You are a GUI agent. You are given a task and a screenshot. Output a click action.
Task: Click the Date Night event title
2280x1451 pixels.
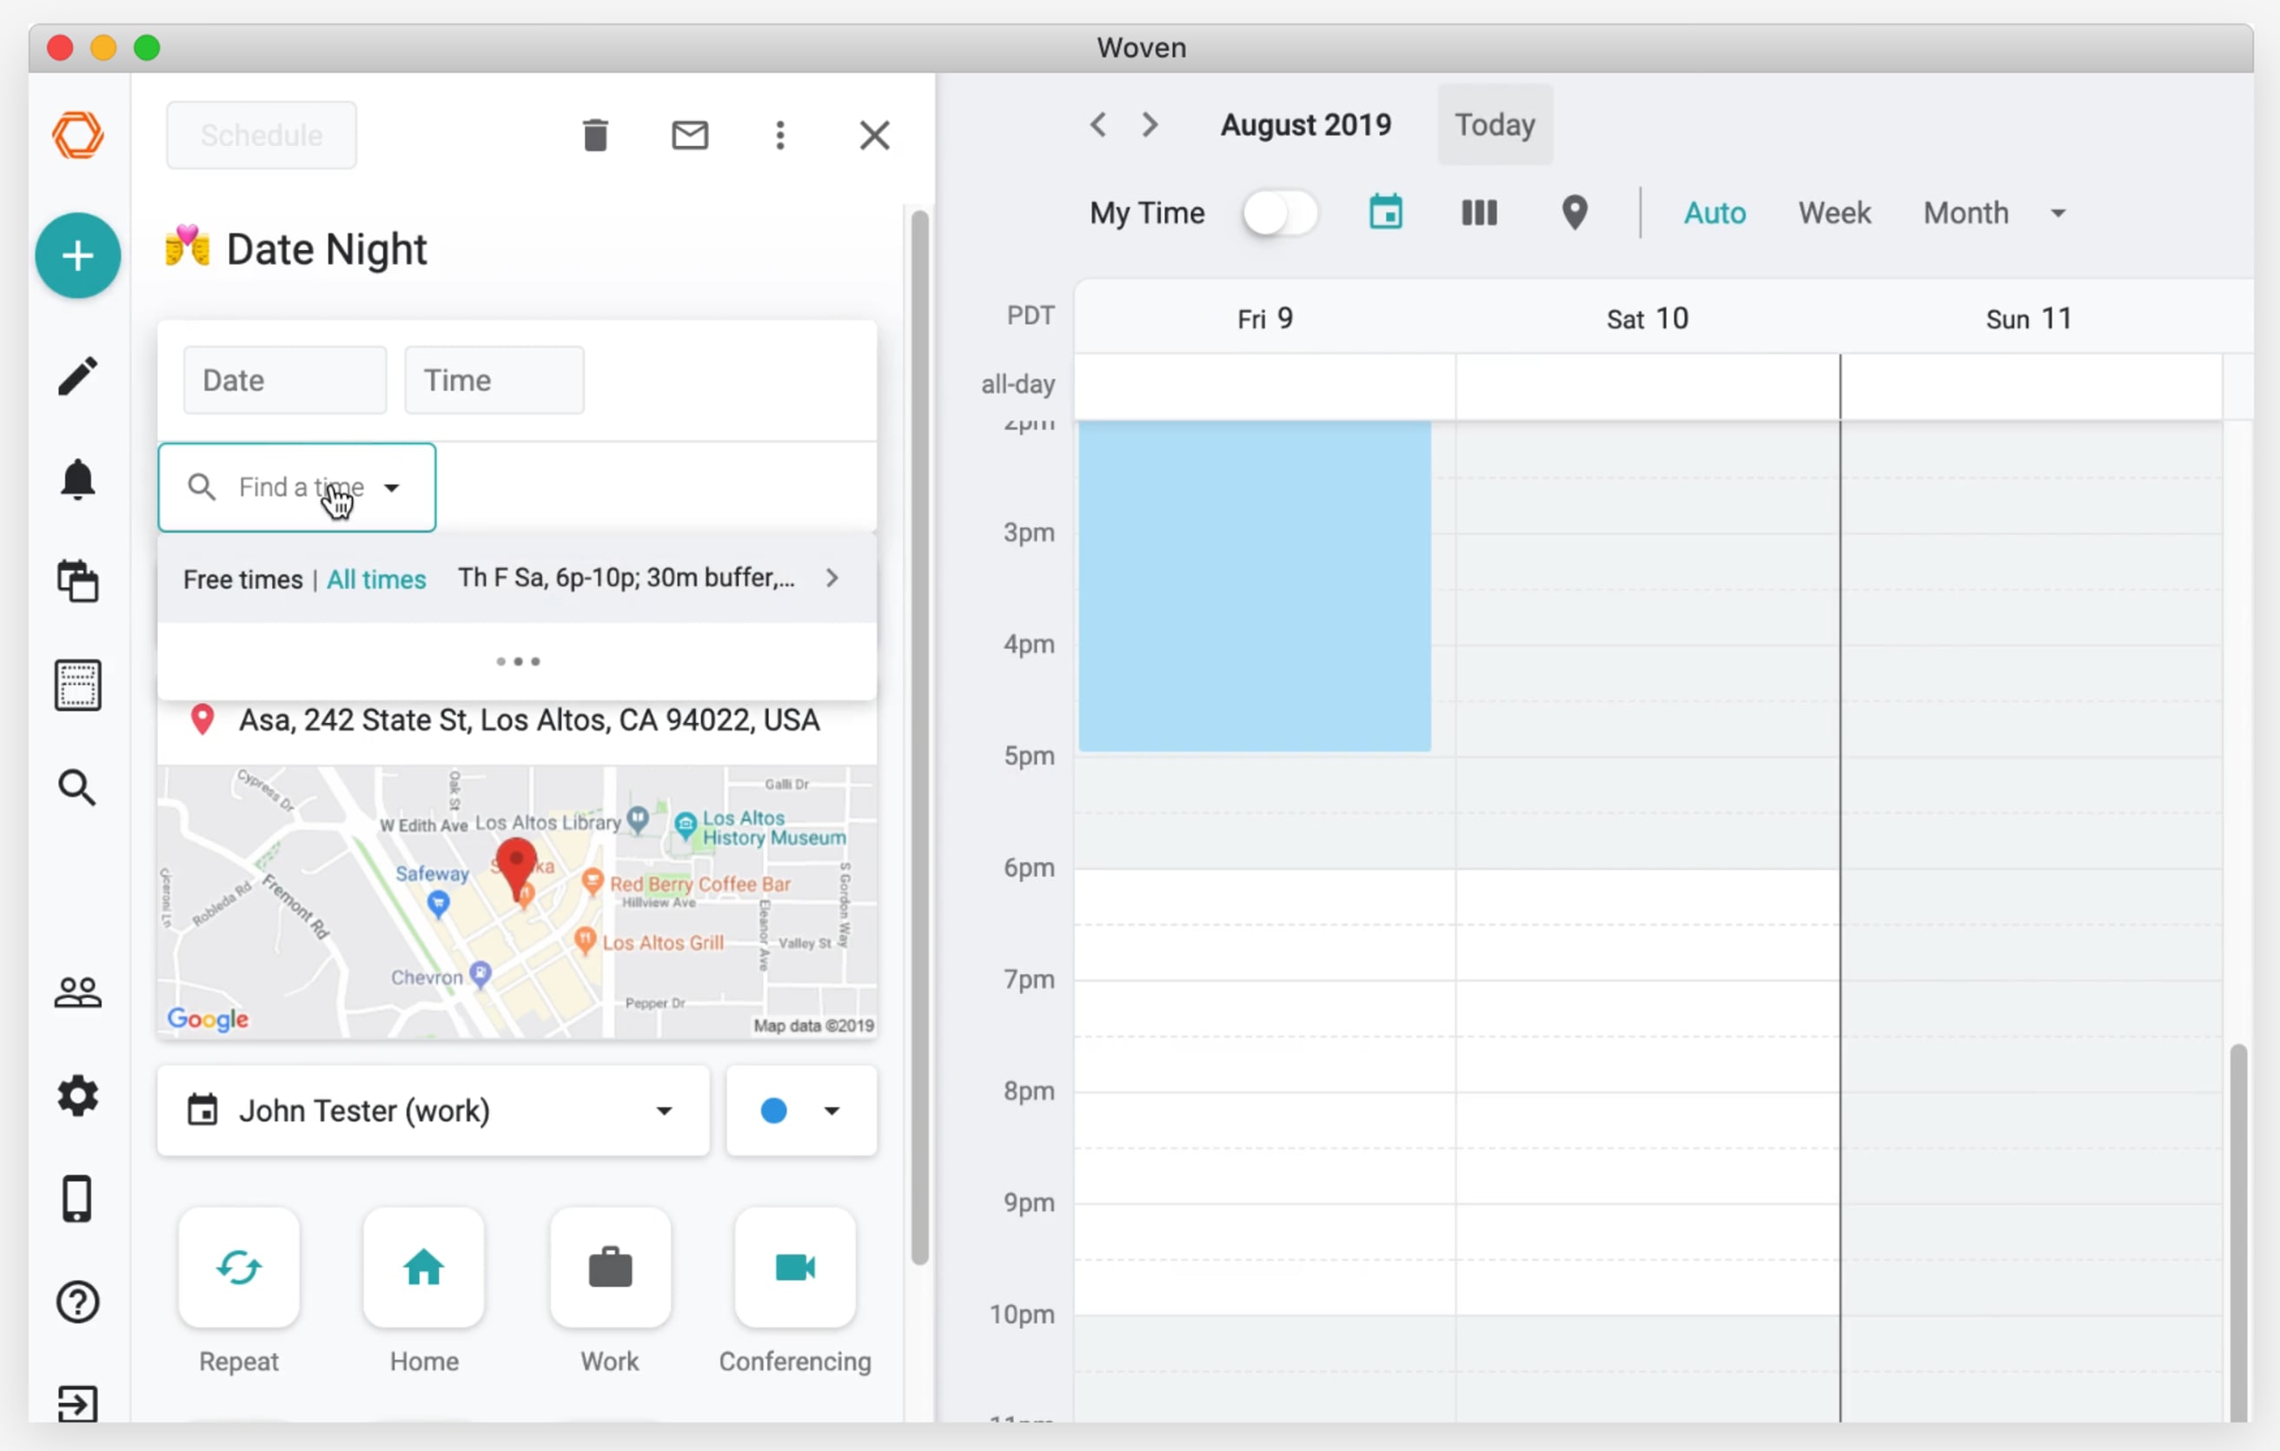pyautogui.click(x=326, y=250)
